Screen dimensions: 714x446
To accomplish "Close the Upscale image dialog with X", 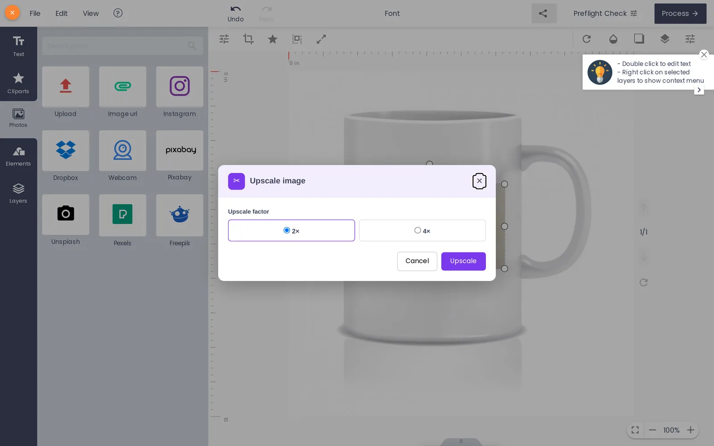I will [479, 181].
